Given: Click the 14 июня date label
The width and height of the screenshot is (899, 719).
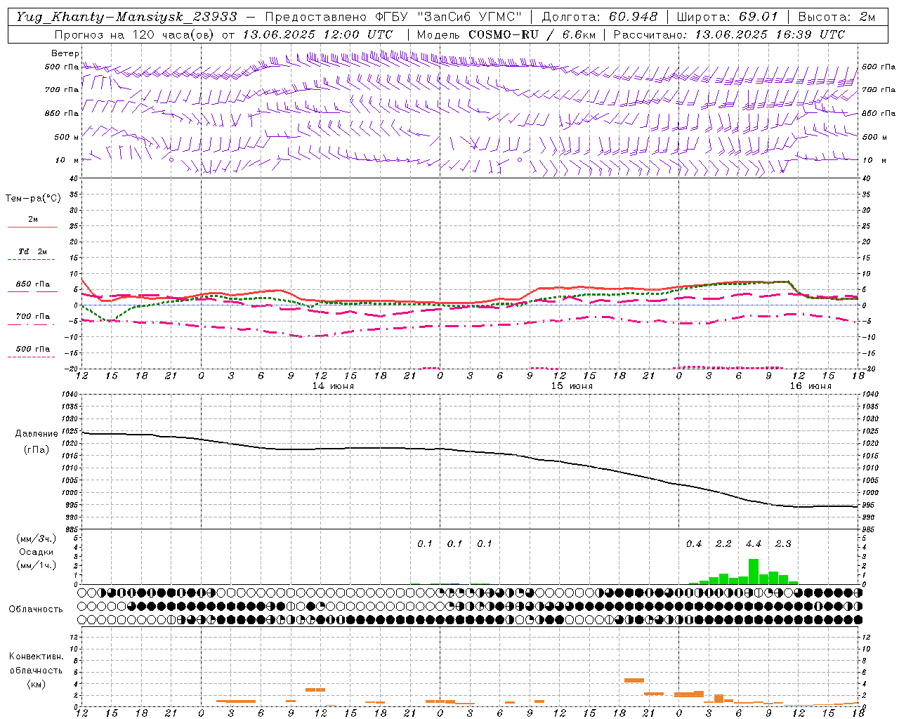Looking at the screenshot, I should tap(333, 386).
